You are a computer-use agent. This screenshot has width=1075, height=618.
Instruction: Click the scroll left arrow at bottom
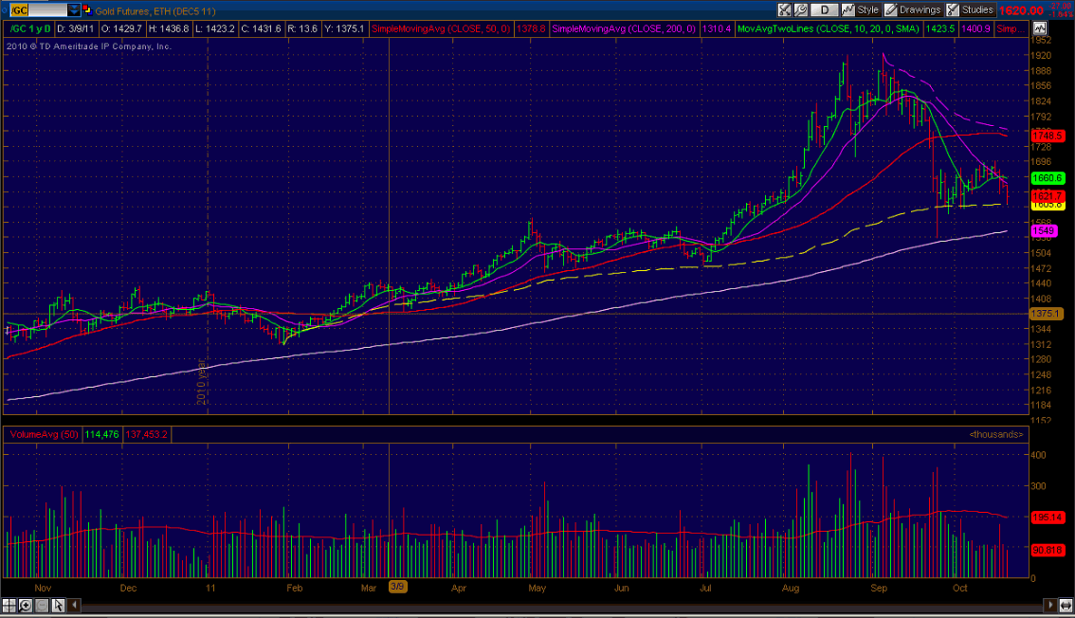tap(74, 606)
